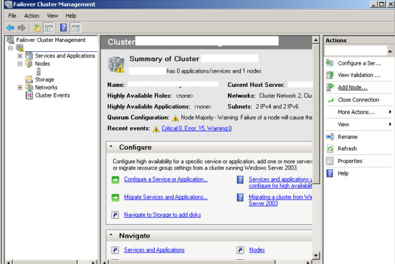Collapse the Configure section
Image resolution: width=395 pixels, height=264 pixels.
111,146
